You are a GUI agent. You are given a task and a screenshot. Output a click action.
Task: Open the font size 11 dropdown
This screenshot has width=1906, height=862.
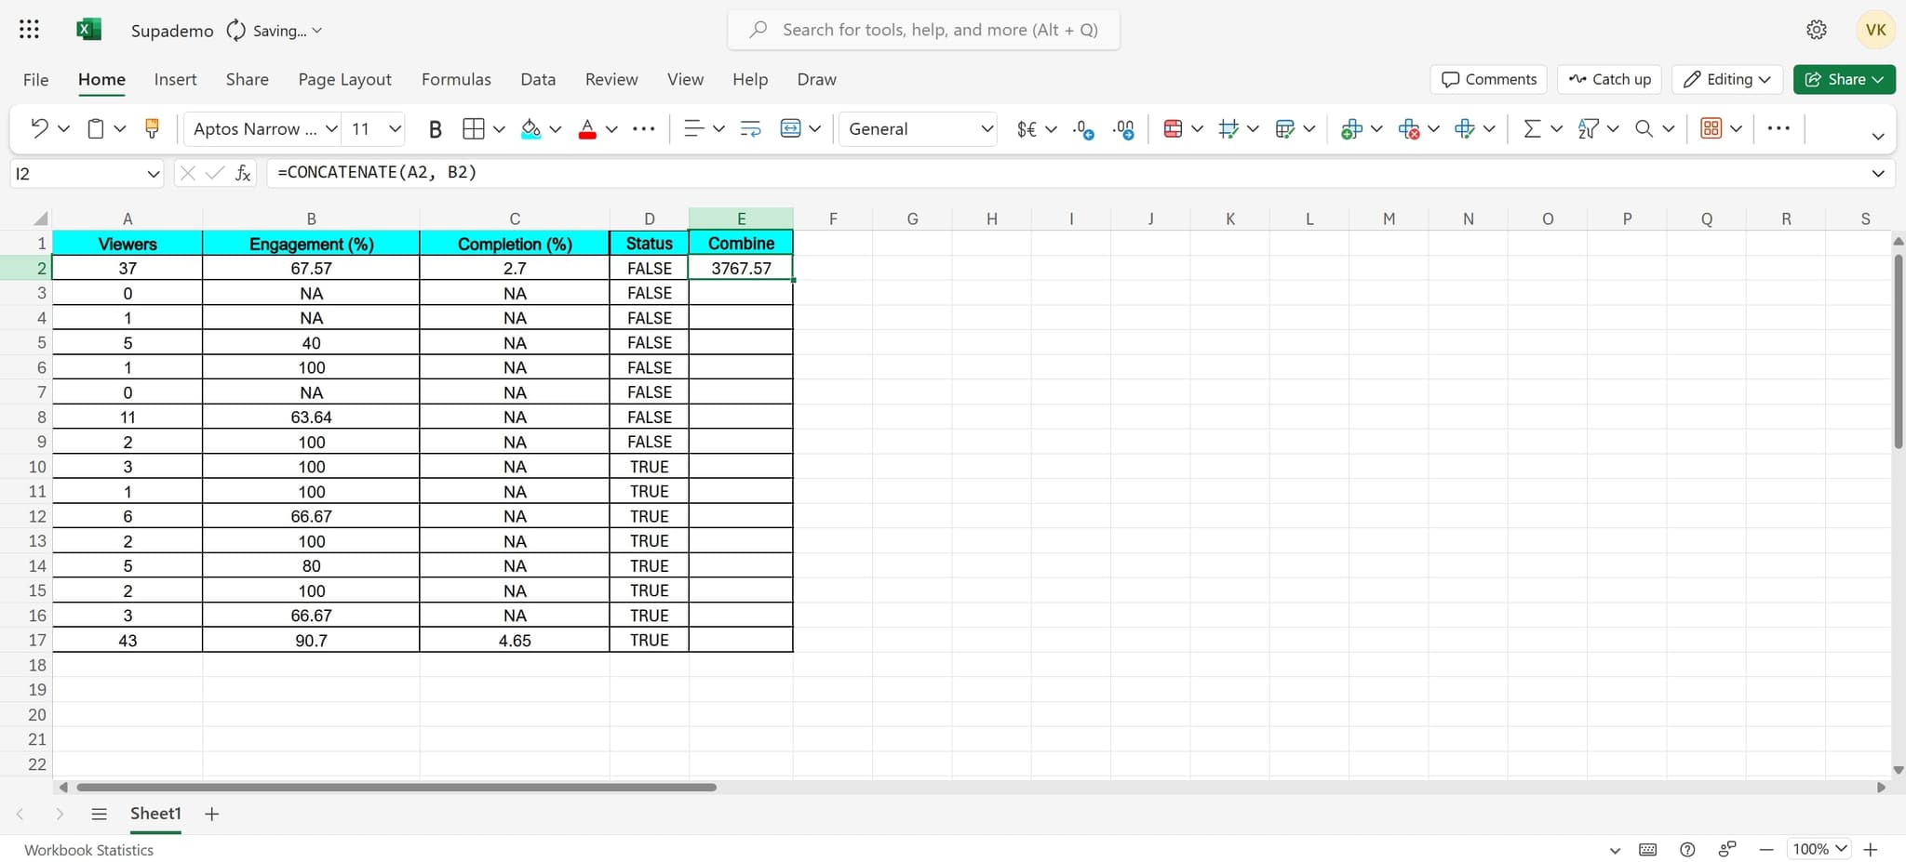pos(395,128)
